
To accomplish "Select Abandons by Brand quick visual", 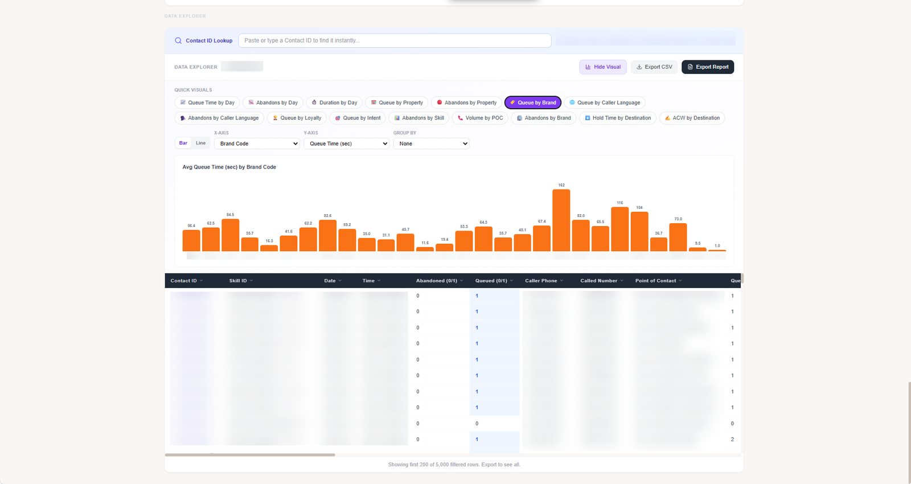I will (x=544, y=118).
